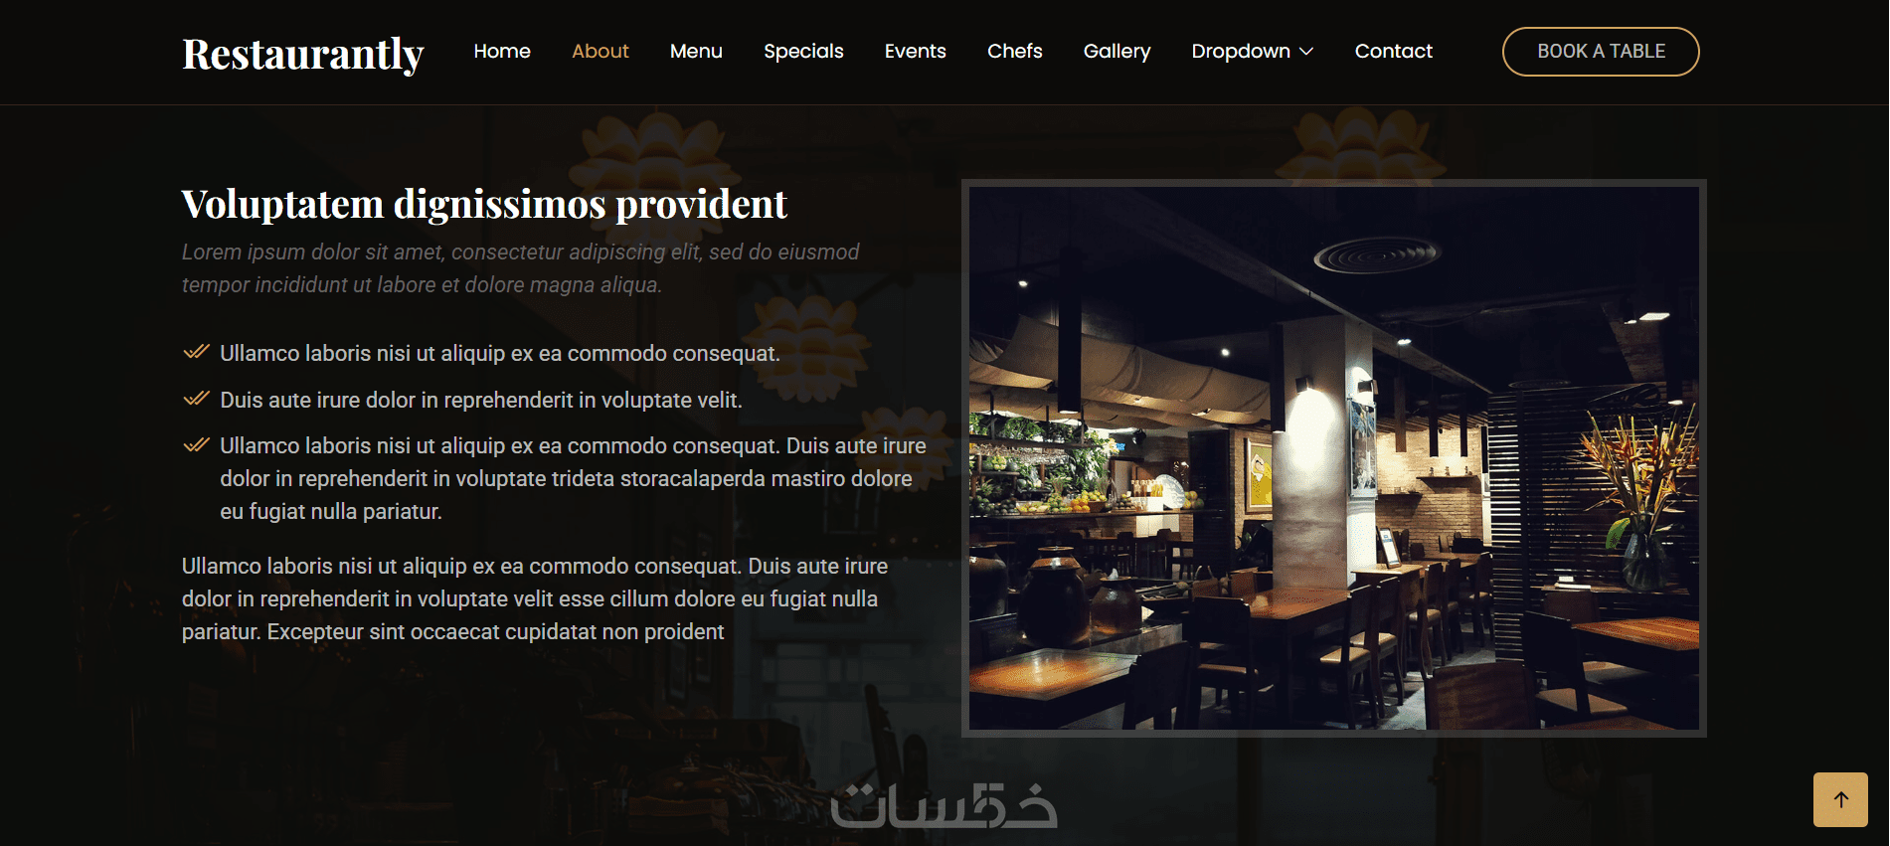Open the Dropdown nav menu
1890x846 pixels.
[x=1252, y=51]
